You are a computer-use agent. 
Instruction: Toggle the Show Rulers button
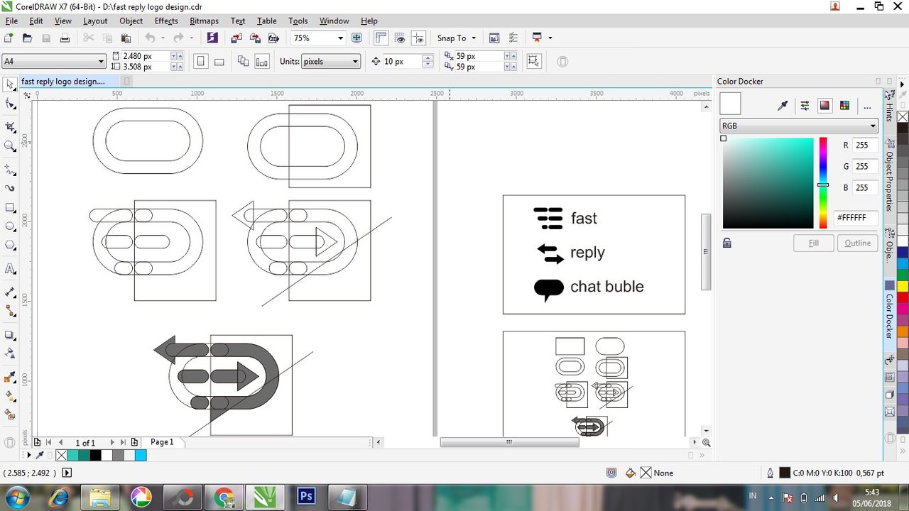coord(381,38)
